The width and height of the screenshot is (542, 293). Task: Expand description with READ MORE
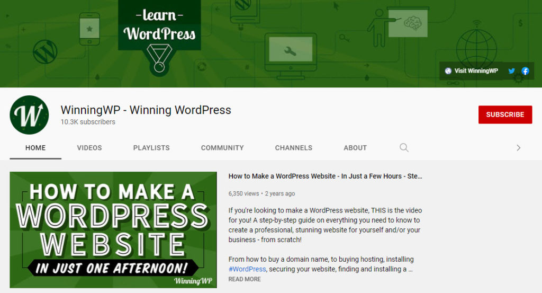tap(245, 279)
